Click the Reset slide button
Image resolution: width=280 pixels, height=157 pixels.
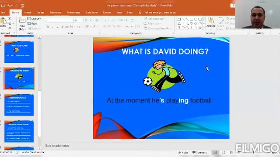coord(33,24)
